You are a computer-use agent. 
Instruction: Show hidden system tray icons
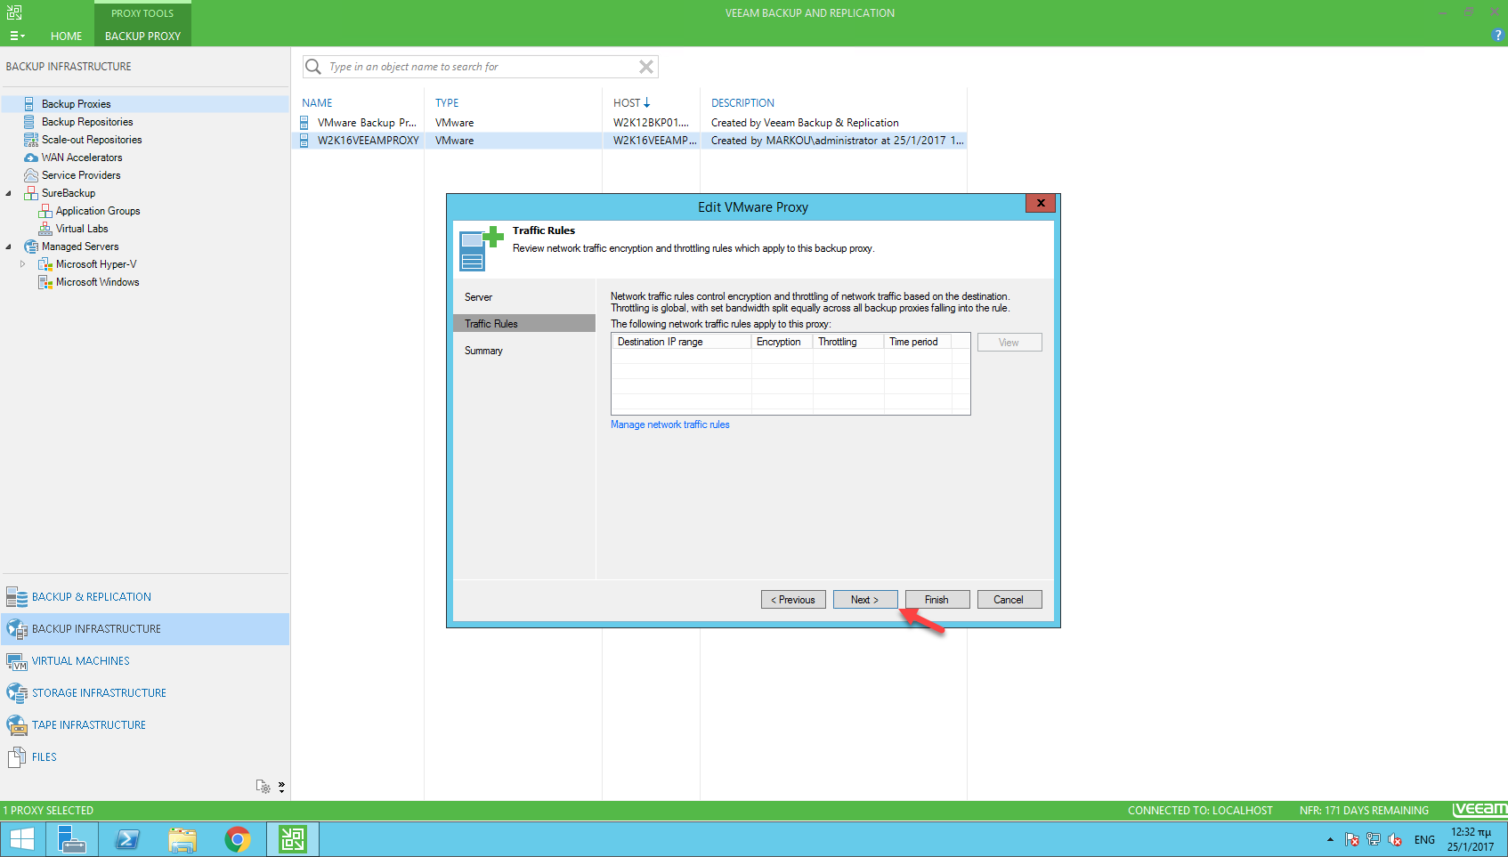pos(1330,839)
